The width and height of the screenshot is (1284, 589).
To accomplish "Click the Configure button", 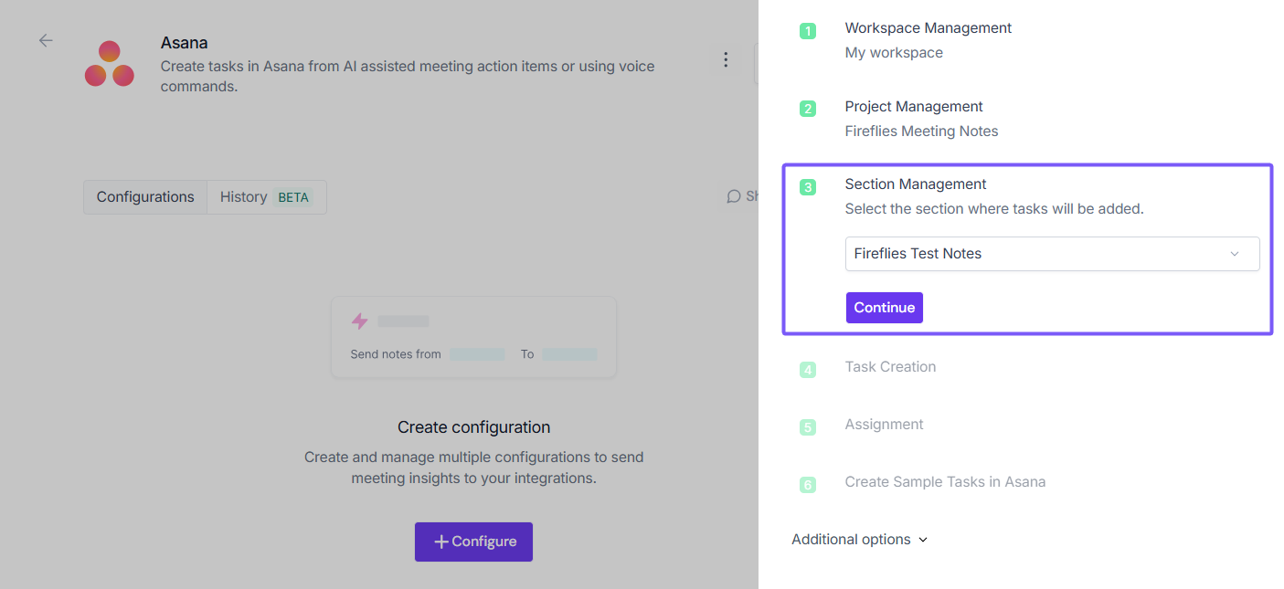I will 473,542.
